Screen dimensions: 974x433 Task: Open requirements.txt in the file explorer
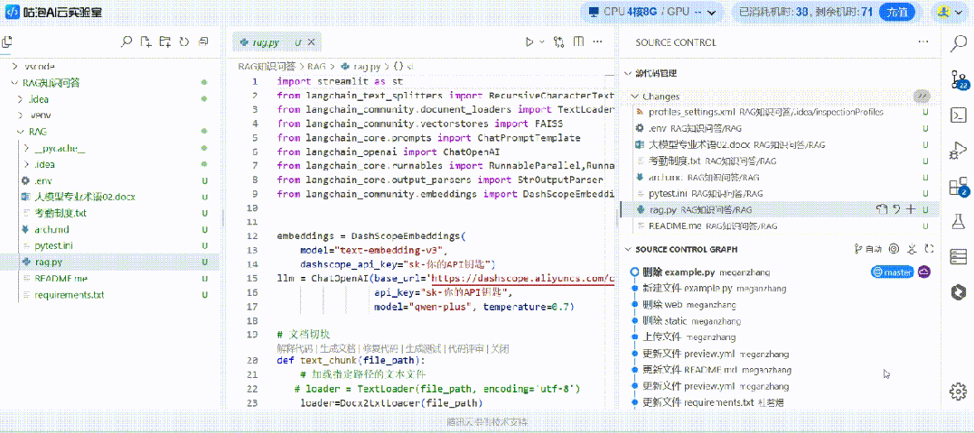point(69,295)
